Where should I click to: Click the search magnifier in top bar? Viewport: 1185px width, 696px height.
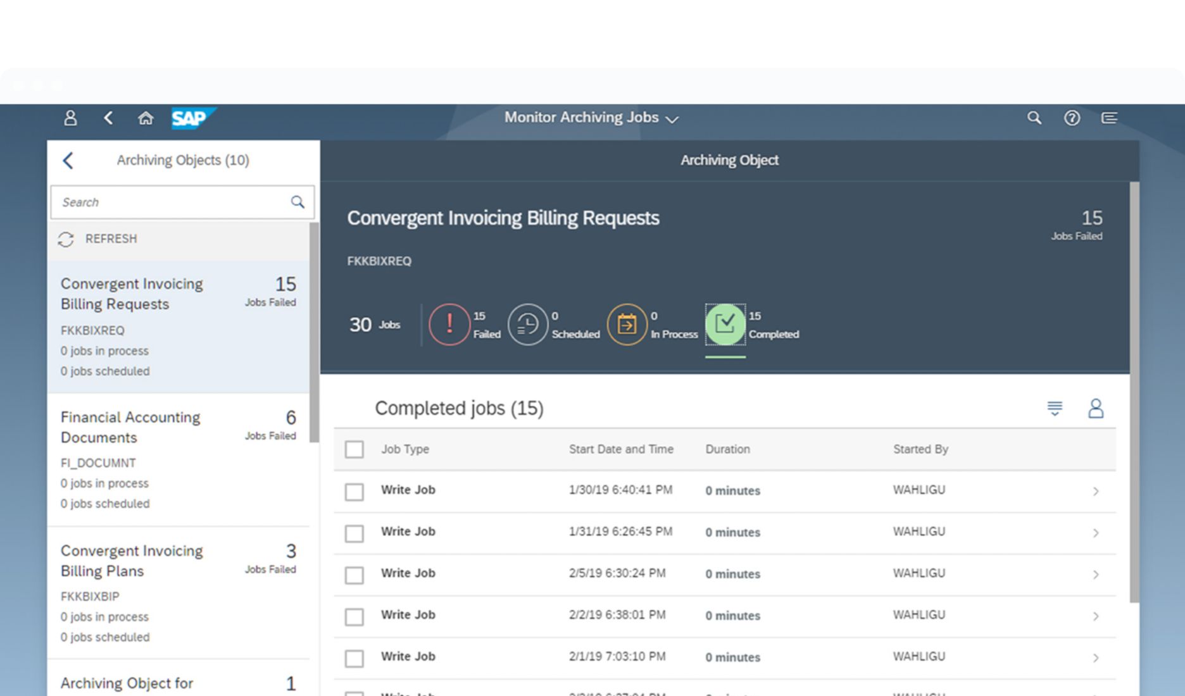coord(1034,118)
